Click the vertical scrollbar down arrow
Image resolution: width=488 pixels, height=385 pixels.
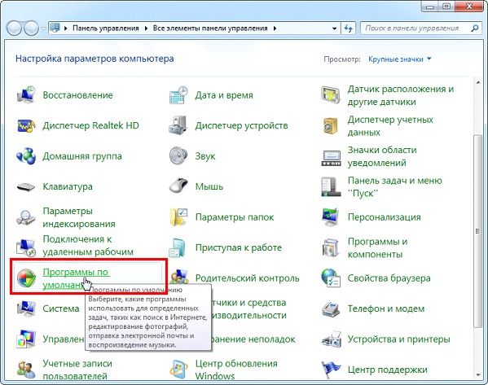tap(478, 374)
